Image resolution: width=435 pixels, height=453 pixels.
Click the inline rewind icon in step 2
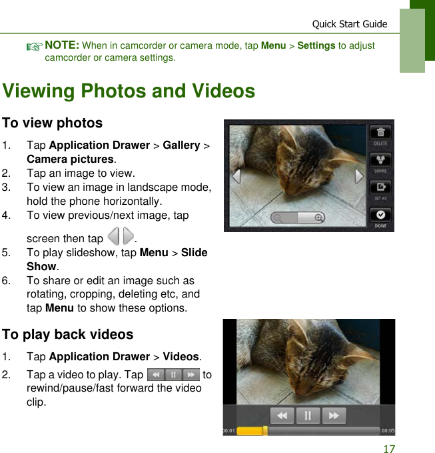click(156, 375)
